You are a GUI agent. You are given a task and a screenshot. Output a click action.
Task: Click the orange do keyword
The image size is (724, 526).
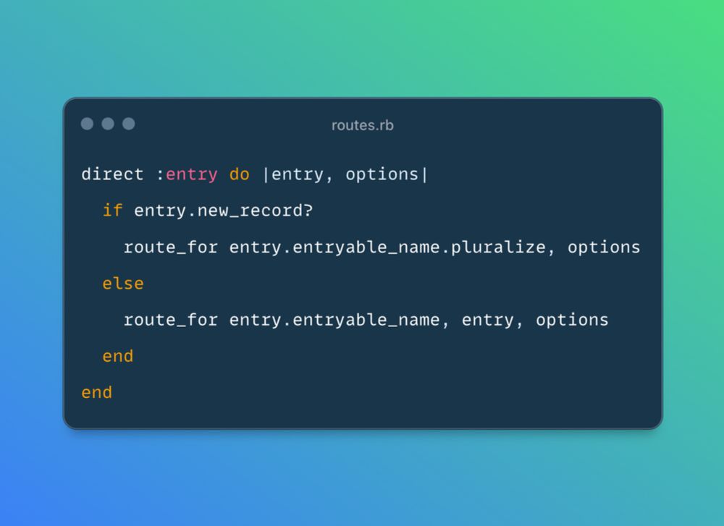pos(240,174)
